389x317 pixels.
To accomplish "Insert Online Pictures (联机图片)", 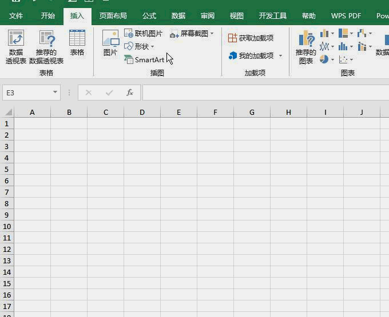I will (144, 34).
